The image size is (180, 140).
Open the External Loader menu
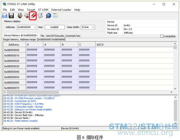click(61, 10)
